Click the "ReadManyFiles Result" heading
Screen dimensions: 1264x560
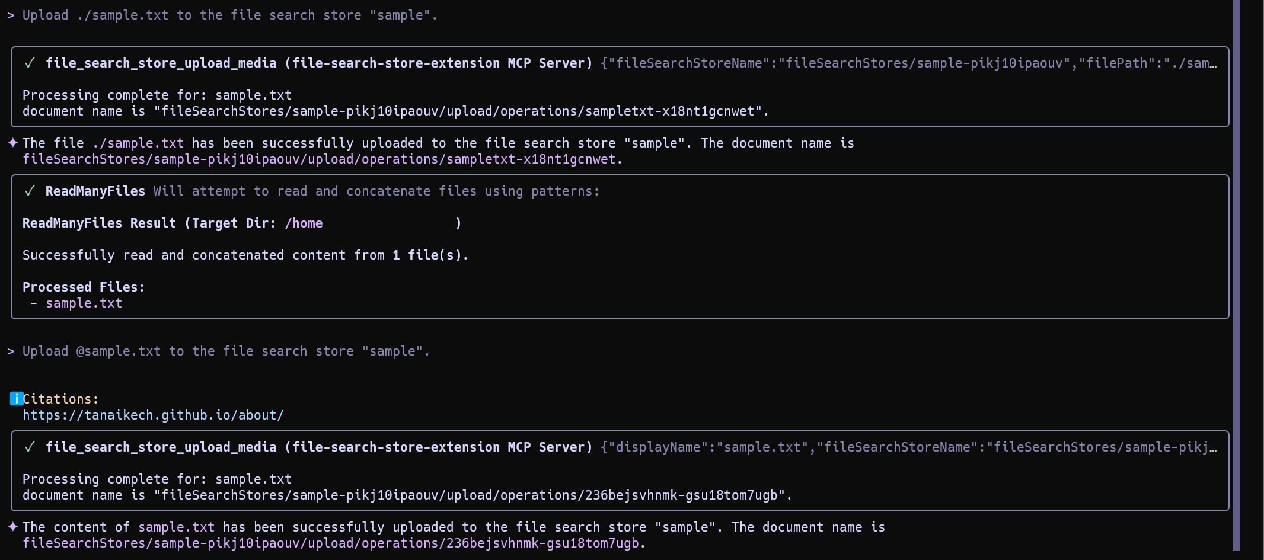pyautogui.click(x=99, y=223)
